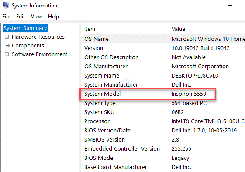
Task: Select the Software Environment tree item
Action: (x=40, y=54)
